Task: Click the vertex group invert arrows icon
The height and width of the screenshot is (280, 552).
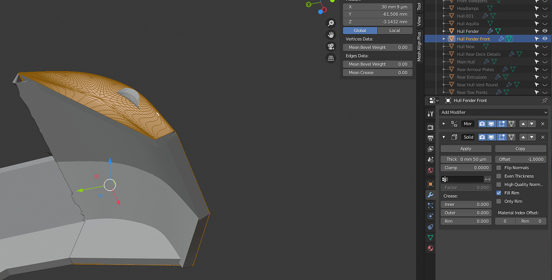Action: pos(487,180)
